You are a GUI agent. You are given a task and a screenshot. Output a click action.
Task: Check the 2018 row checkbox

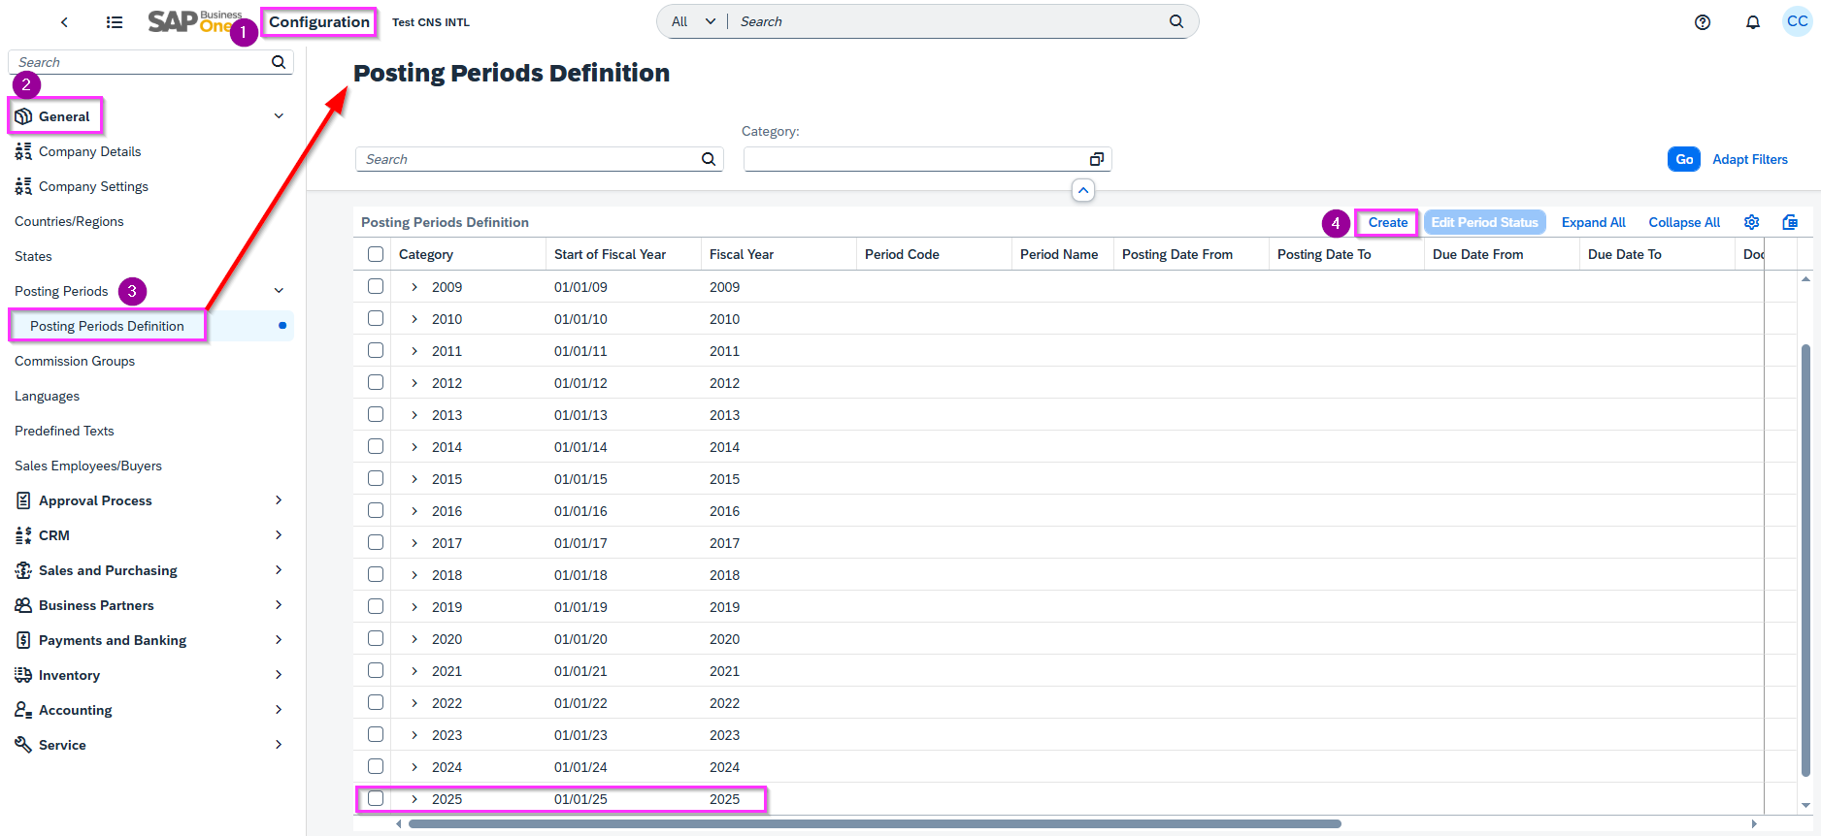(x=376, y=574)
